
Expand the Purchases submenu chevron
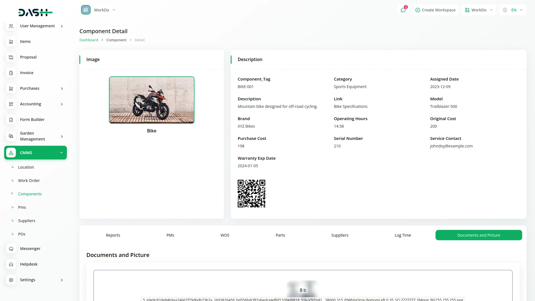62,88
